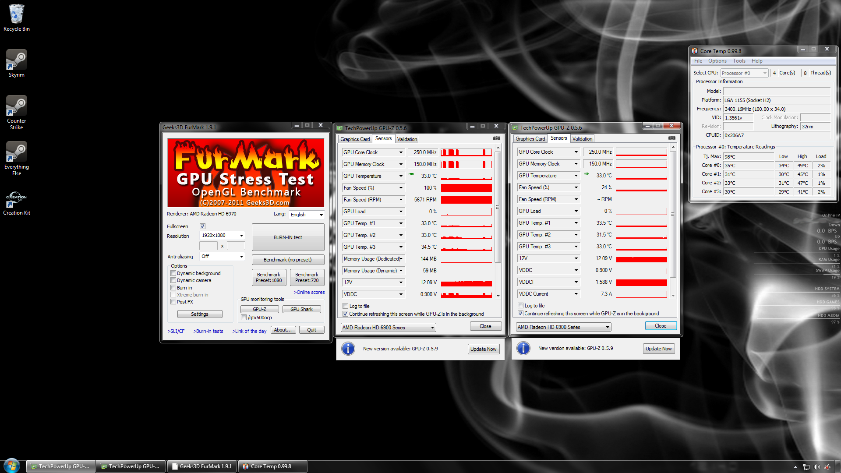Open Everything Else Steam shortcut

point(16,159)
